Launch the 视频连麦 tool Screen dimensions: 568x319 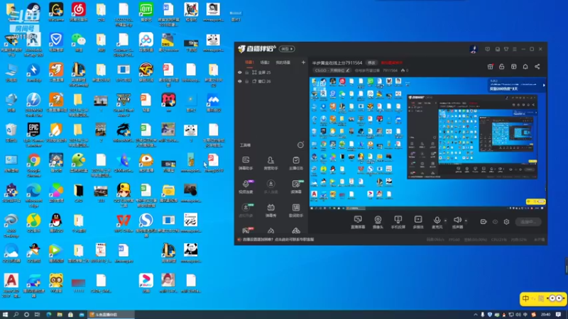[x=246, y=186]
